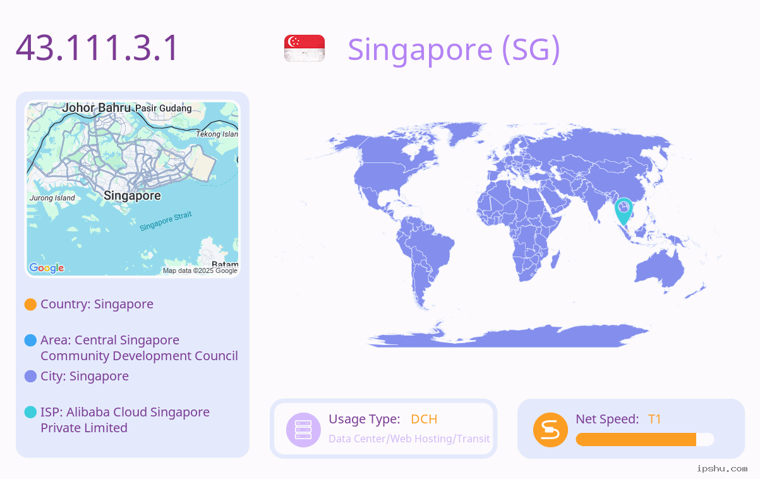The height and width of the screenshot is (479, 760).
Task: Click Tekong Island label on map
Action: click(x=217, y=134)
